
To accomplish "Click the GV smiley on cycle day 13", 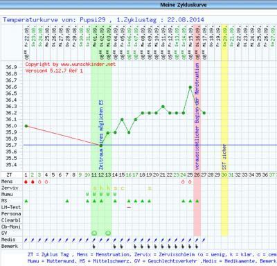I will [108, 233].
